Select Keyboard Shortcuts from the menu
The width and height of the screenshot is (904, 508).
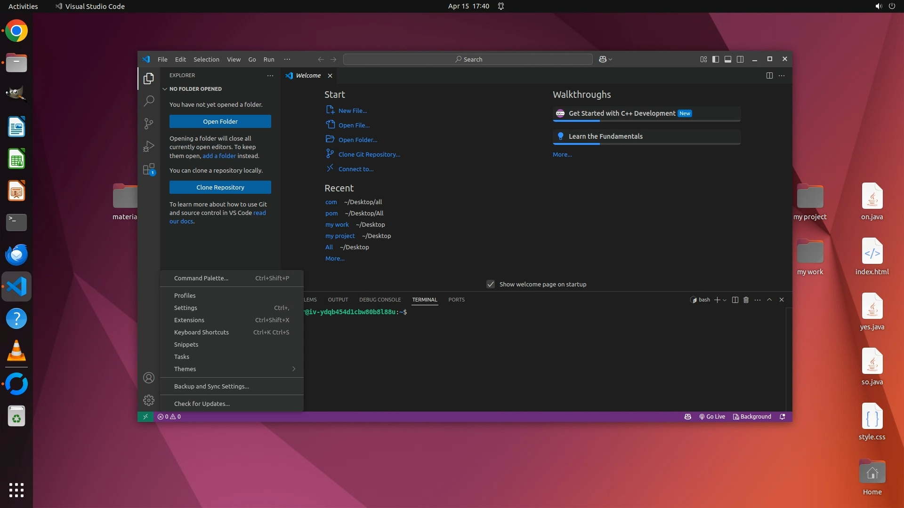point(202,332)
